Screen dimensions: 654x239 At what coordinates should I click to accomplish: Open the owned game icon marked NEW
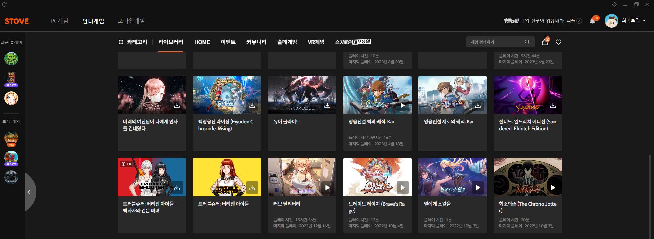[11, 138]
